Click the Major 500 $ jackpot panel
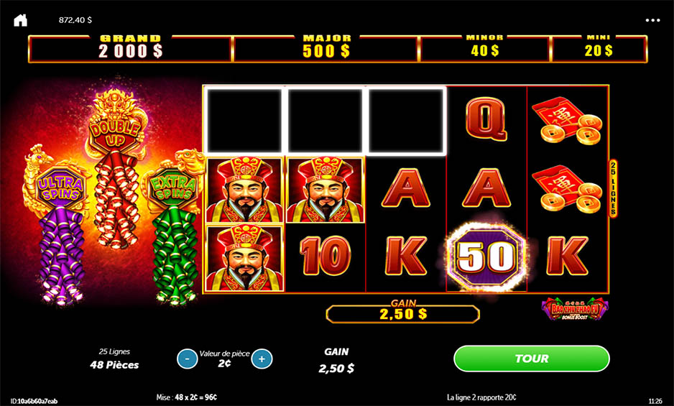 point(326,49)
